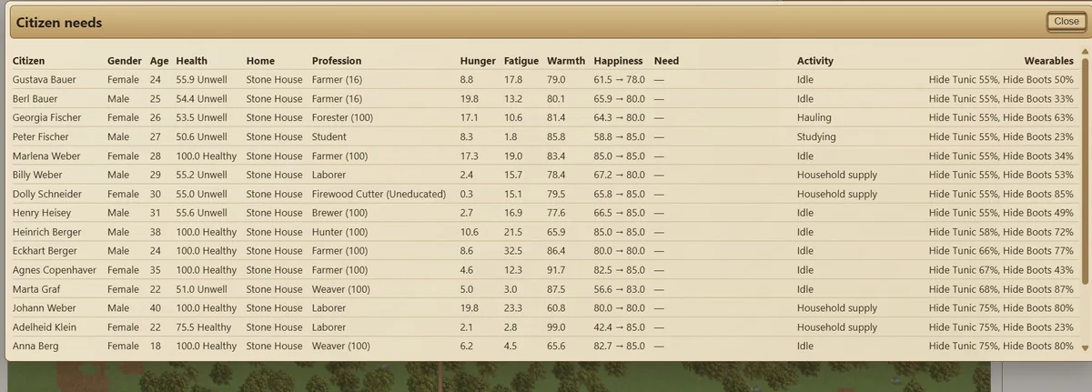
Task: Close the Citizen needs window
Action: pyautogui.click(x=1066, y=22)
